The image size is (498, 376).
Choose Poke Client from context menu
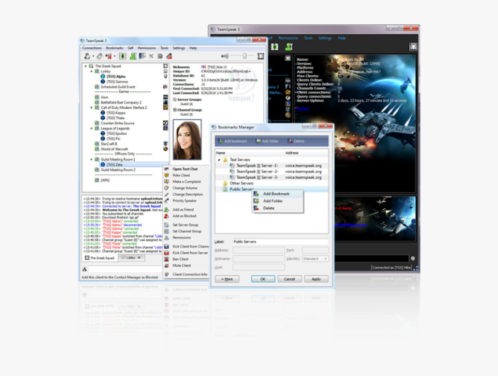181,175
